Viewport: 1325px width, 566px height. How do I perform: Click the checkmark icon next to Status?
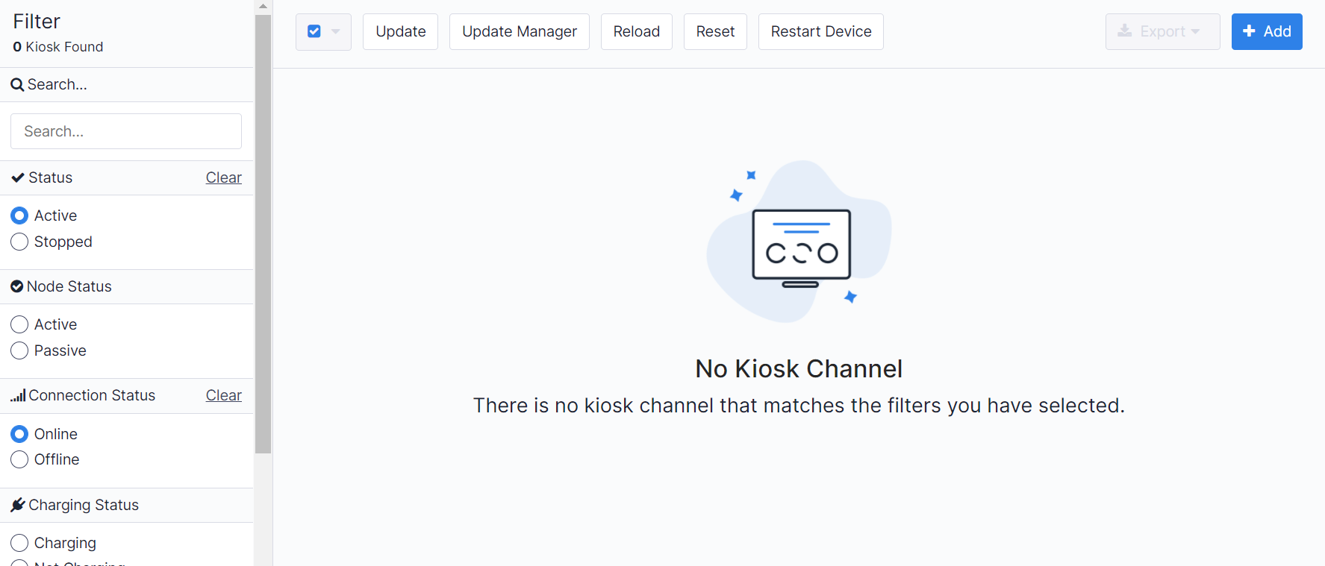tap(18, 177)
